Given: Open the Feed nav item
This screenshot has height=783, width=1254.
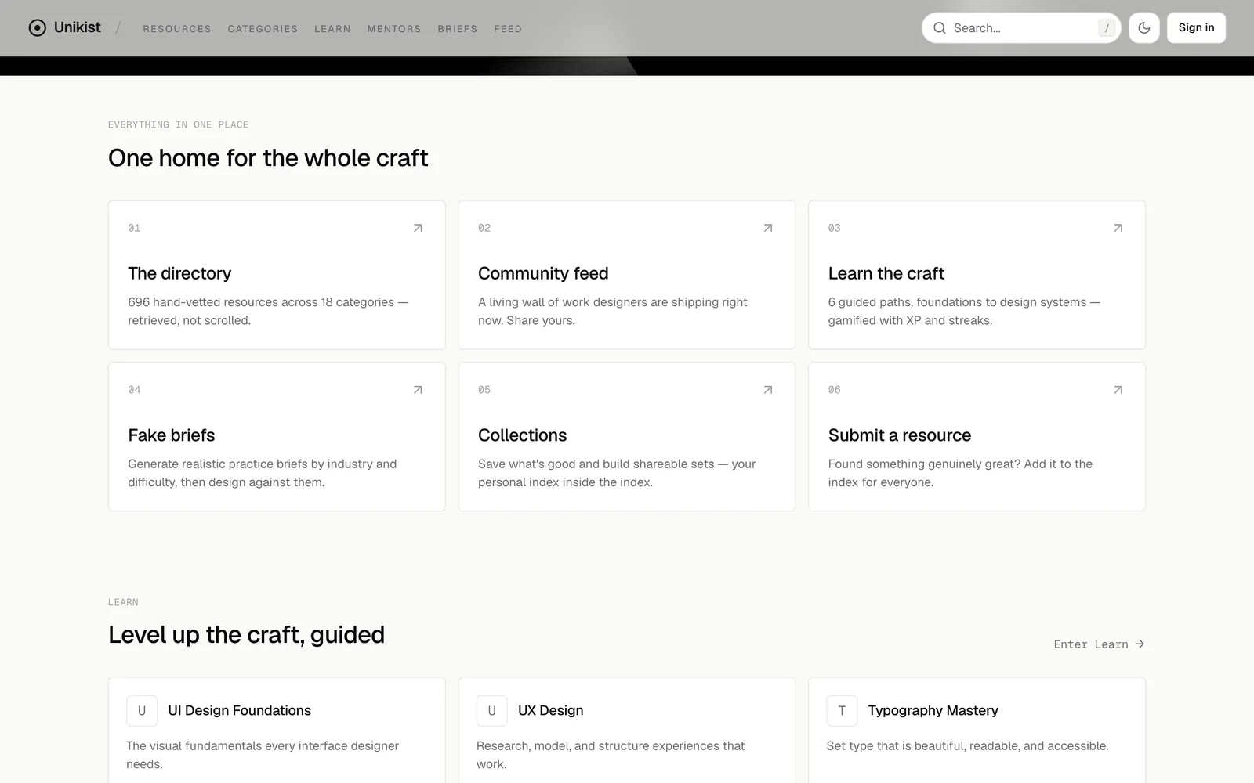Looking at the screenshot, I should (x=508, y=29).
